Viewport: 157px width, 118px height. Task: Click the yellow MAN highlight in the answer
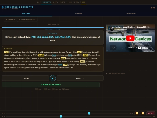click(x=63, y=58)
